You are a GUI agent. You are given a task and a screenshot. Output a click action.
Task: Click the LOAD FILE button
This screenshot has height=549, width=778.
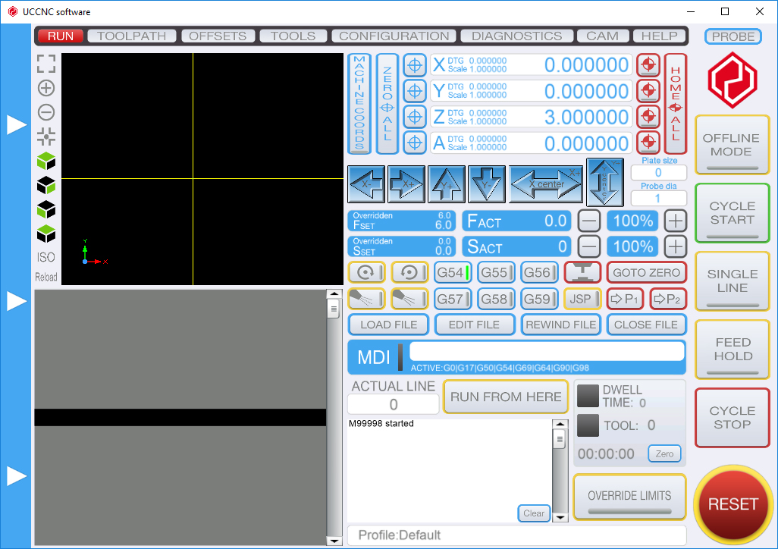point(388,325)
